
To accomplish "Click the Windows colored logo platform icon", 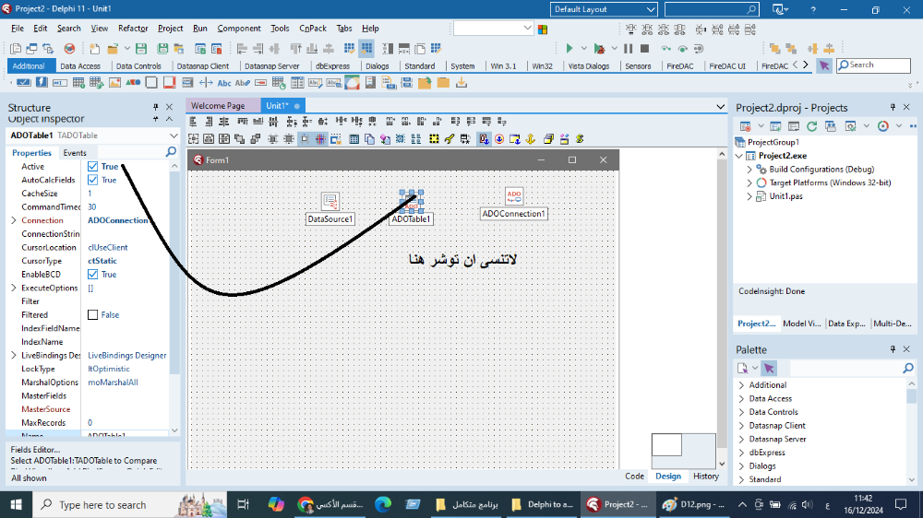I will pos(543,29).
